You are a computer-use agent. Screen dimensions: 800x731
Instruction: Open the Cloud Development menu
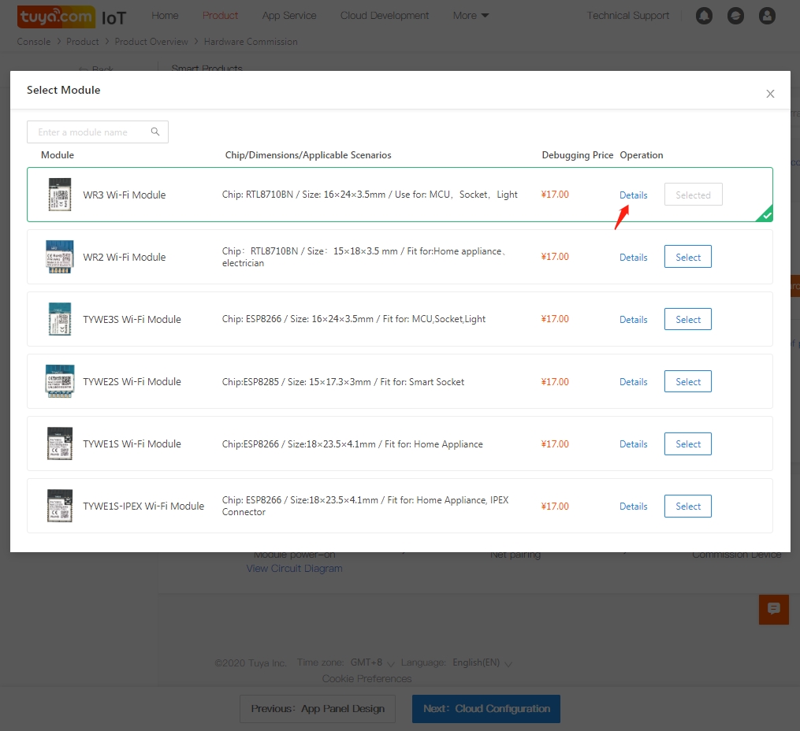[x=385, y=16]
